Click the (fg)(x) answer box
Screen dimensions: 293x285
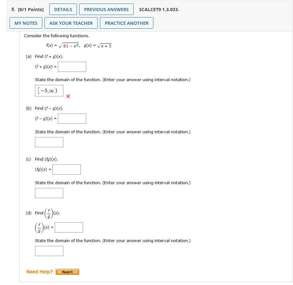[66, 169]
